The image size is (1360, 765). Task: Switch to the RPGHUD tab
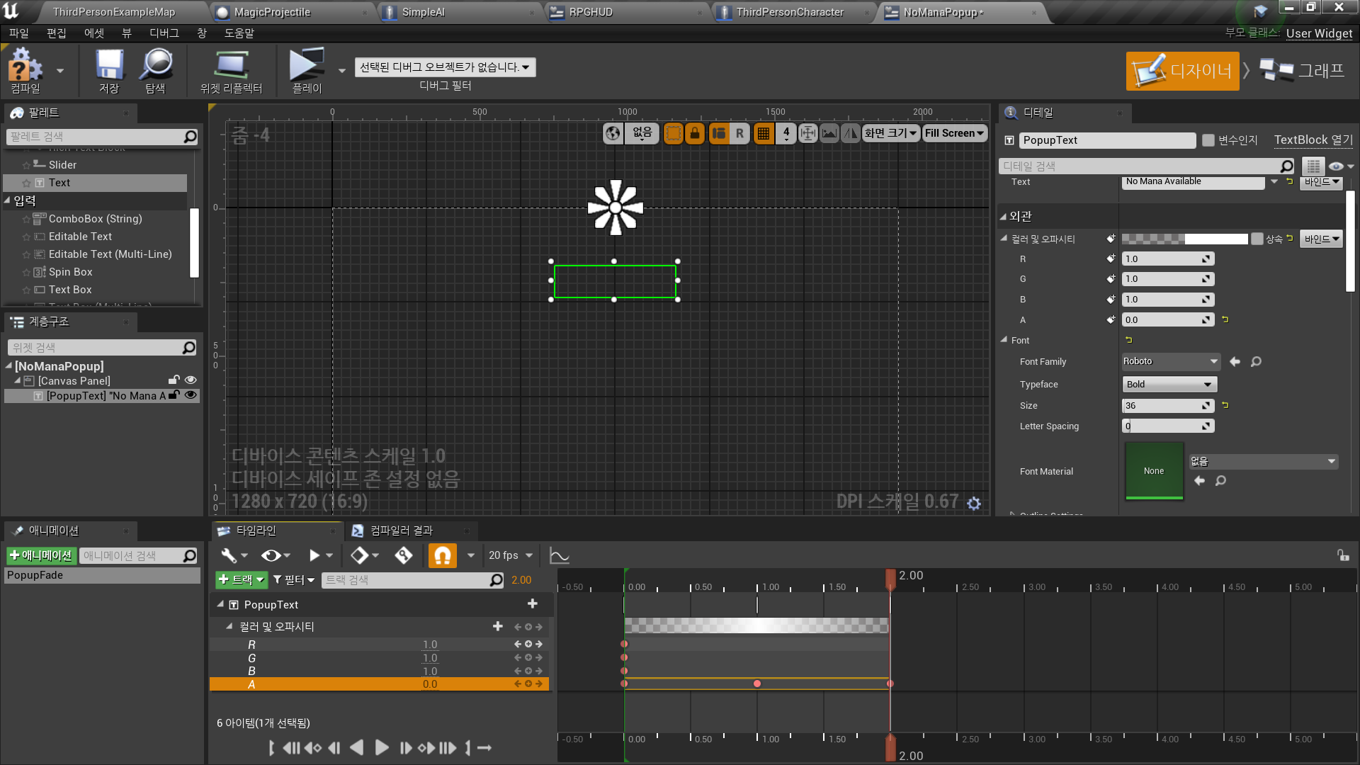point(590,11)
